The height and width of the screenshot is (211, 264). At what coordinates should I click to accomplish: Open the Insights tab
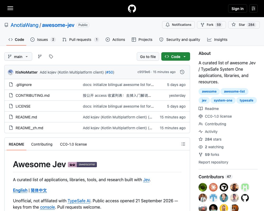click(217, 40)
